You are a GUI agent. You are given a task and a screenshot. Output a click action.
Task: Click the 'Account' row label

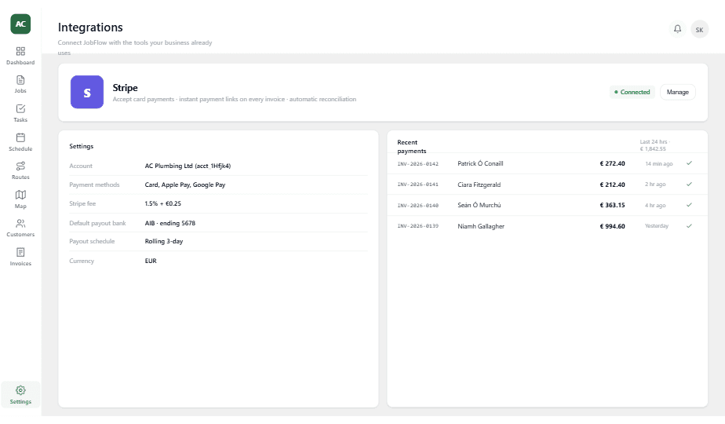coord(81,166)
